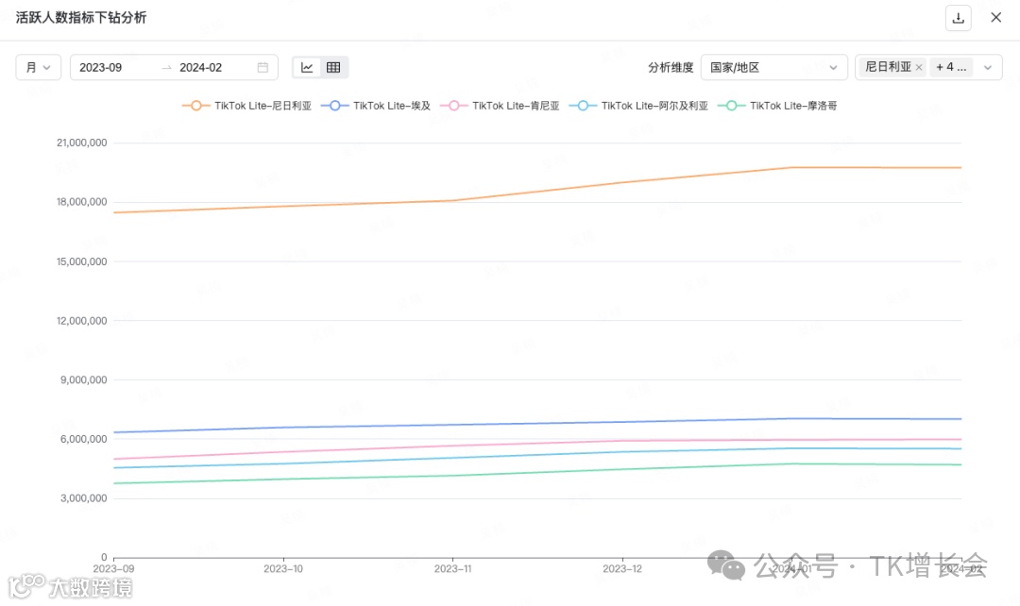
Task: Expand the country multi-select chevron
Action: click(988, 67)
